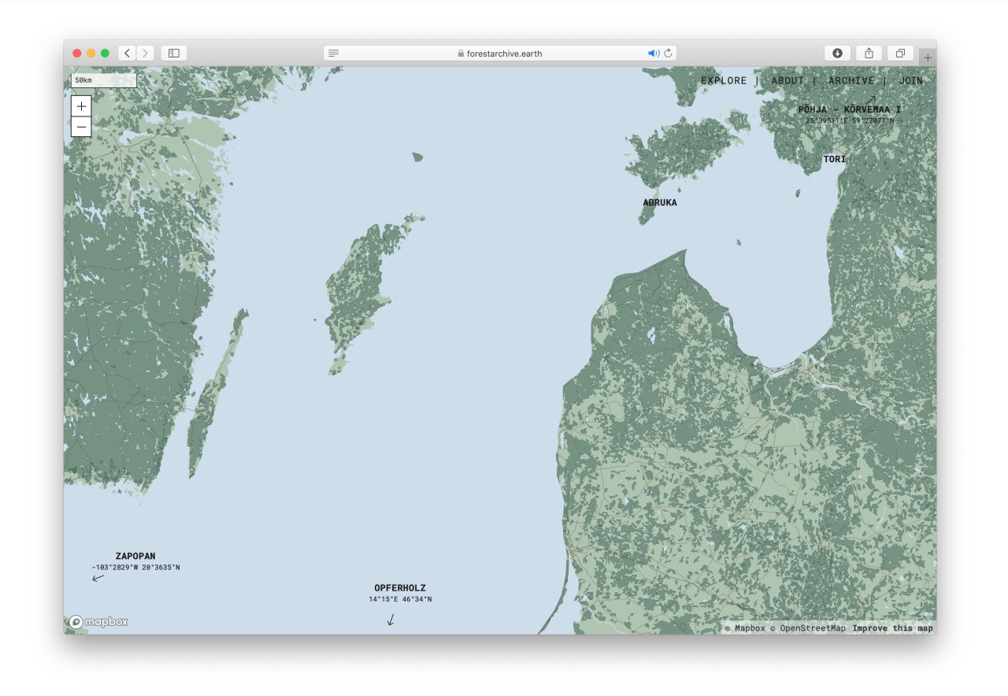
Task: Click the Safari forward arrow
Action: [x=145, y=53]
